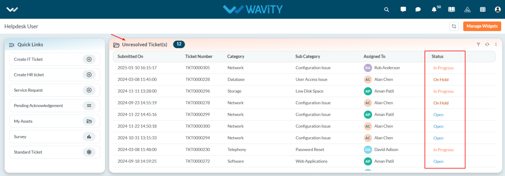Click the Manage Widgets button
This screenshot has height=176, width=505.
(482, 26)
